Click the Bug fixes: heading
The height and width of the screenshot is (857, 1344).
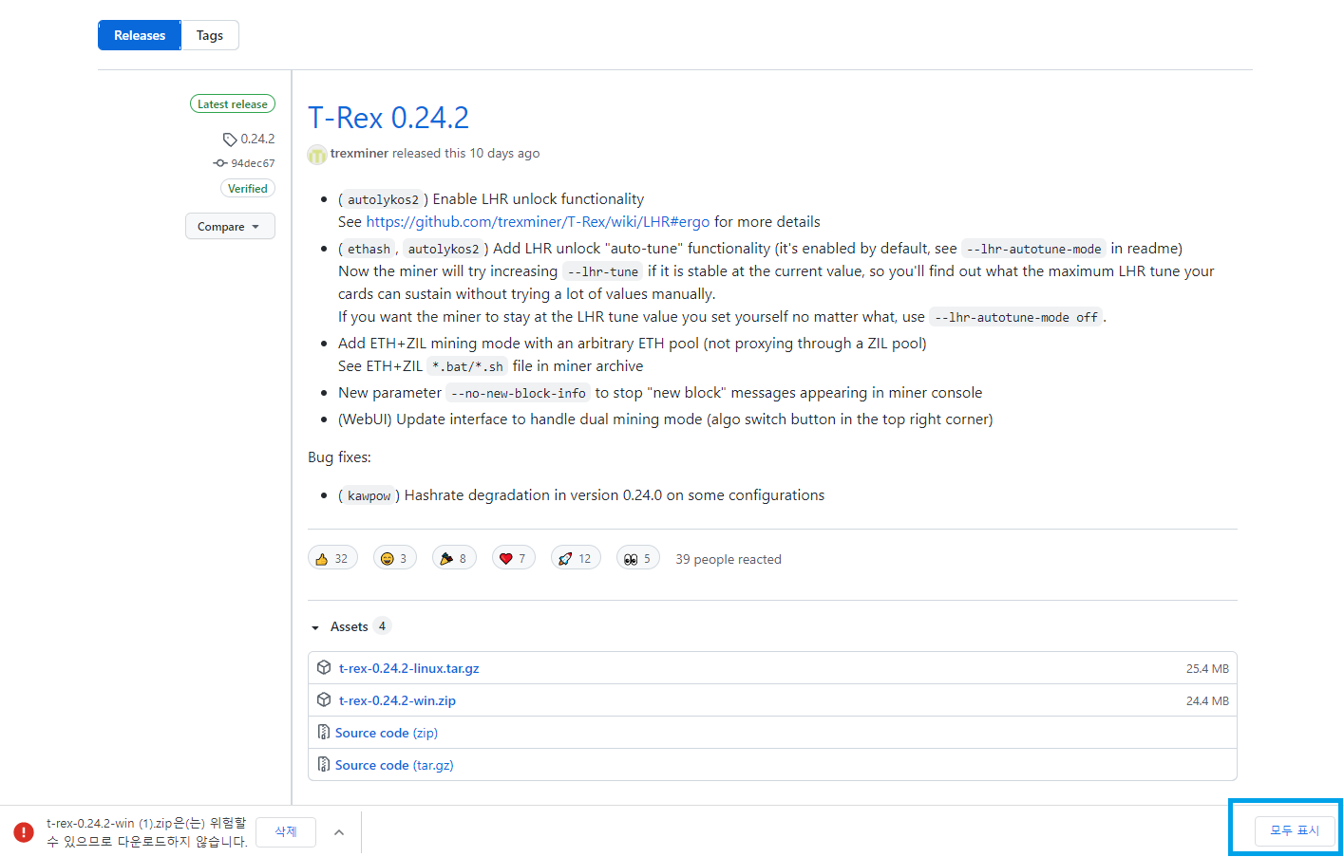[x=339, y=457]
